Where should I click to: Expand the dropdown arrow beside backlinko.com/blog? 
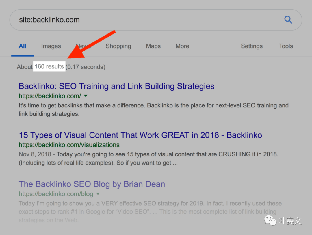click(98, 194)
